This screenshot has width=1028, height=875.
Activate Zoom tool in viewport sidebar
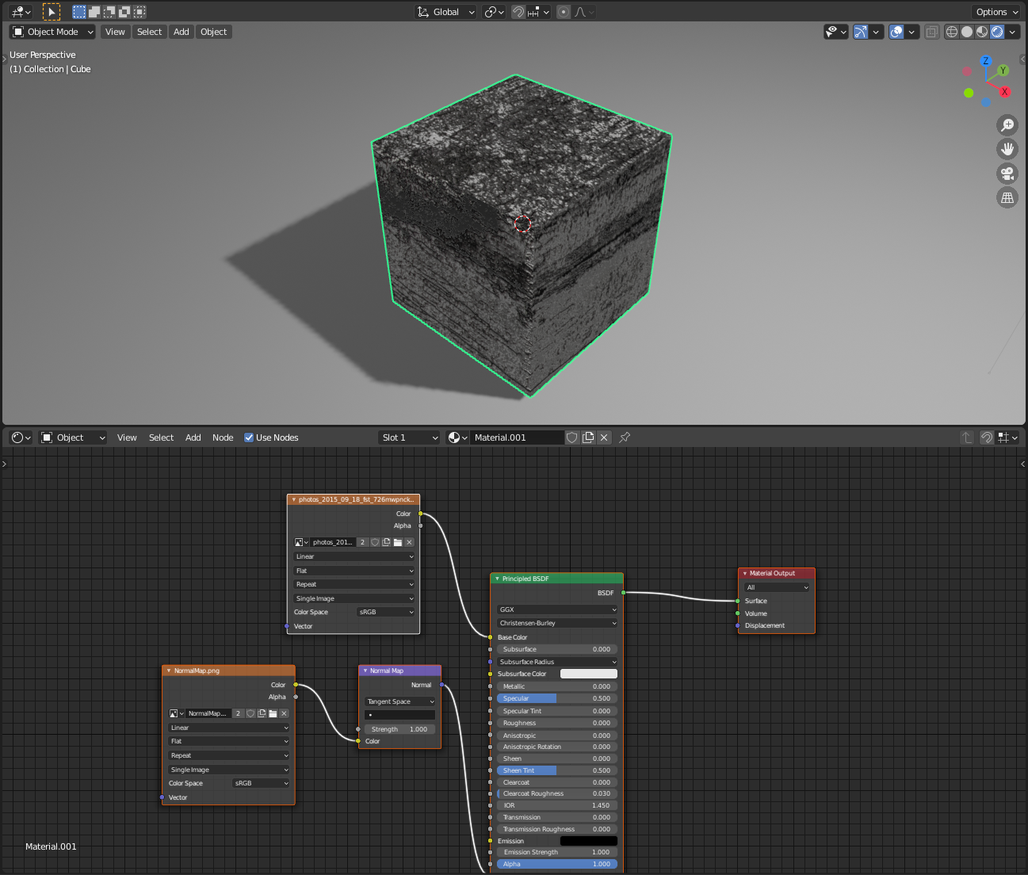point(1007,124)
